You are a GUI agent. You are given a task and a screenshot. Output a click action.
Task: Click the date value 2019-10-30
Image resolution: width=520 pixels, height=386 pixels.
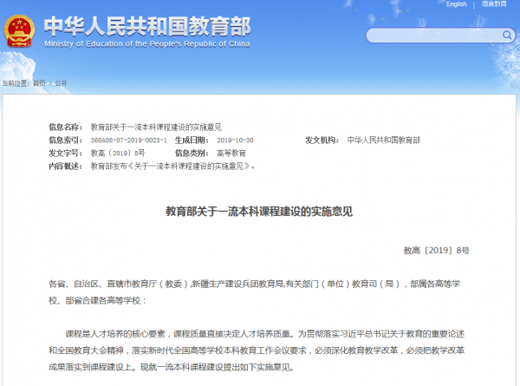pyautogui.click(x=235, y=140)
